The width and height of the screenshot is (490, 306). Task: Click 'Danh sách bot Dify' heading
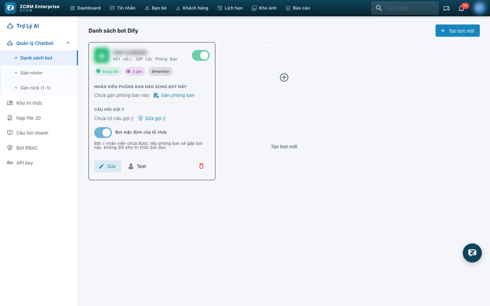coord(113,31)
